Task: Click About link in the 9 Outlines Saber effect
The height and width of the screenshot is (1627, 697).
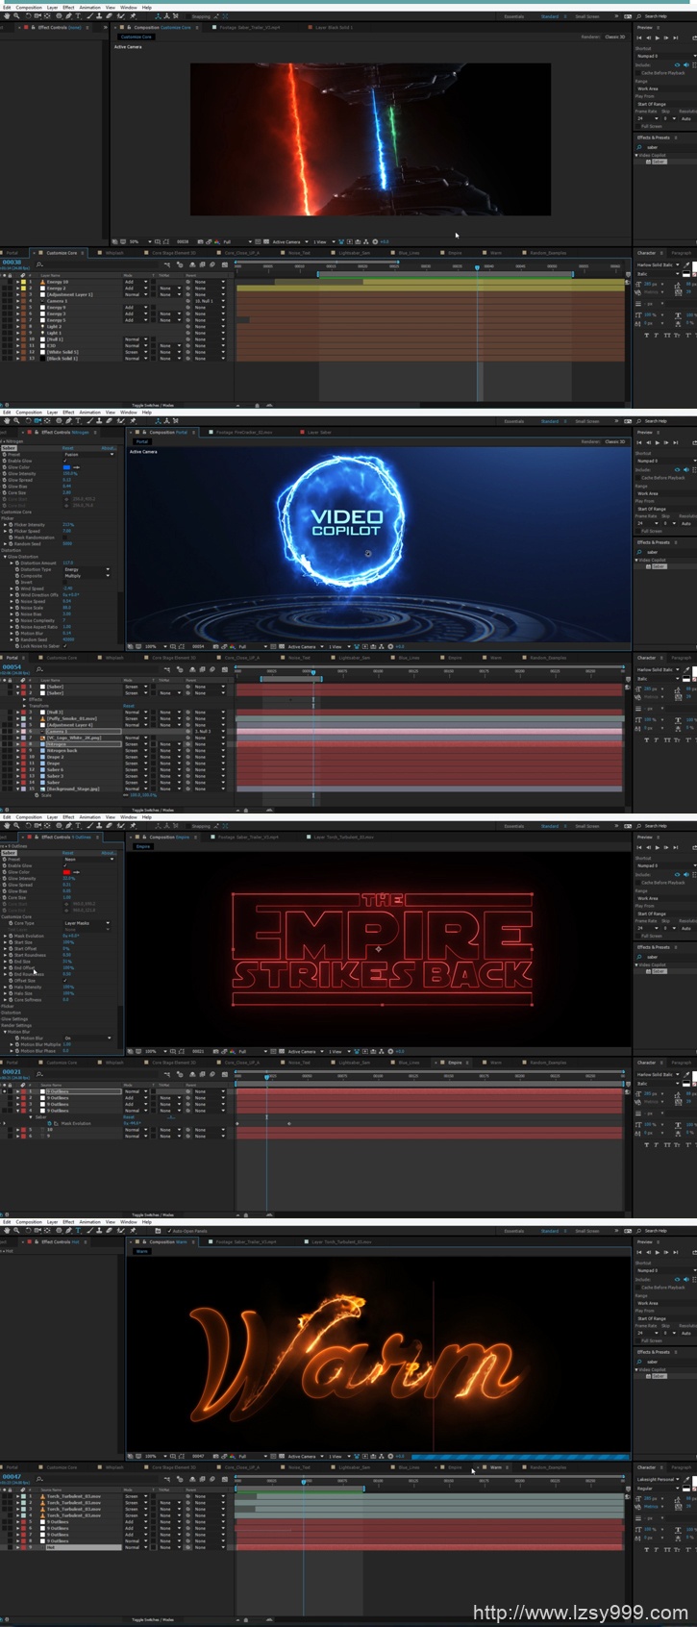Action: point(108,853)
